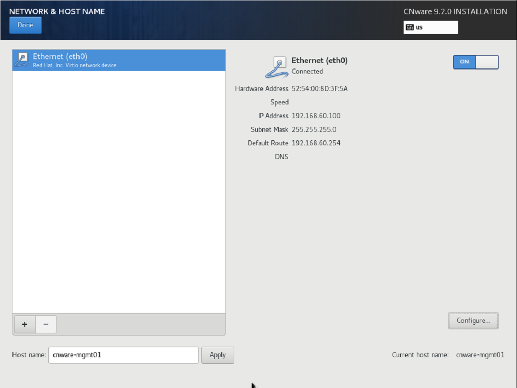The image size is (517, 388).
Task: Click the current host name cnware-mgmt01 value
Action: 480,355
